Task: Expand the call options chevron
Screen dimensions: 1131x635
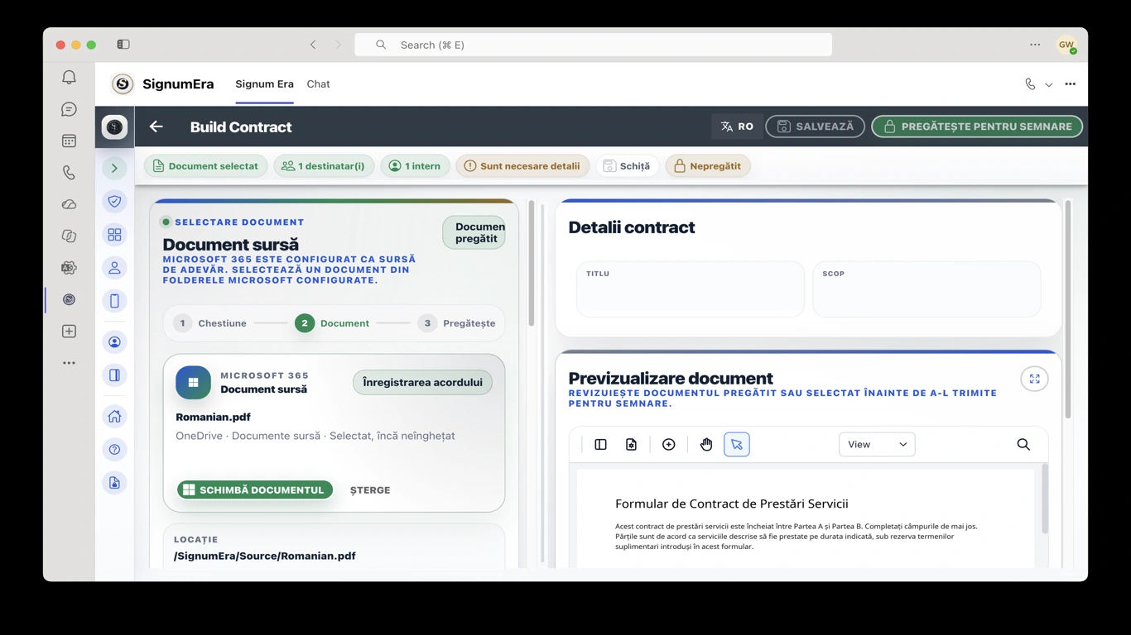Action: [1048, 84]
